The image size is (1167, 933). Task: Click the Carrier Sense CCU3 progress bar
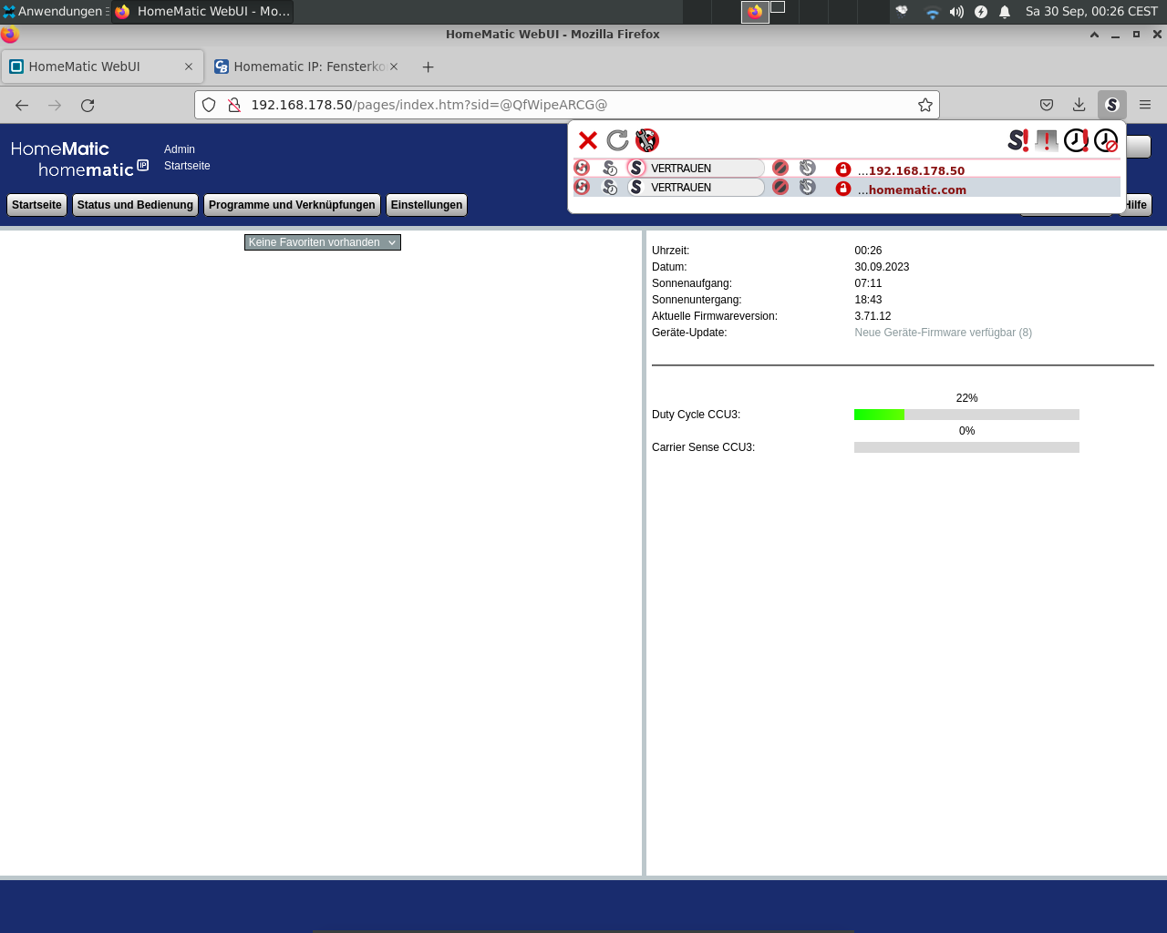[966, 447]
